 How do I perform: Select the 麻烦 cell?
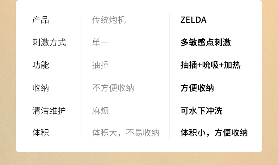pos(100,111)
